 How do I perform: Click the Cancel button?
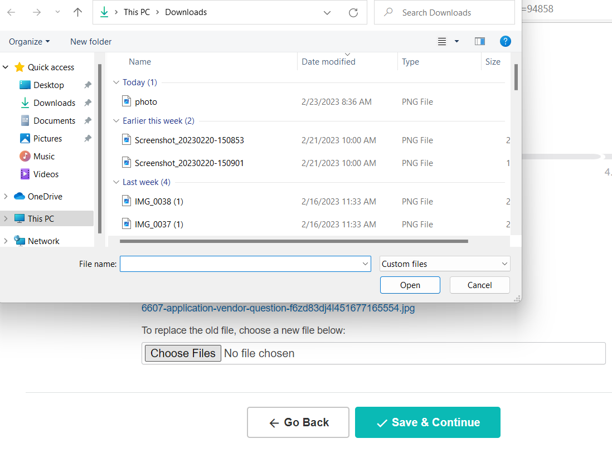[x=480, y=285]
